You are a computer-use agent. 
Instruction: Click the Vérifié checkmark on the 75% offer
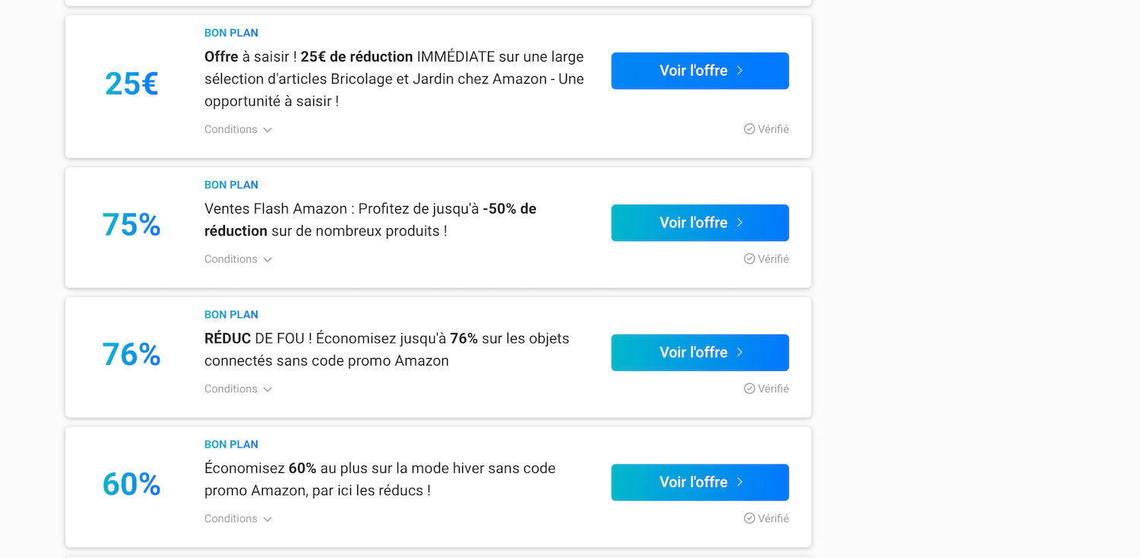(x=749, y=259)
